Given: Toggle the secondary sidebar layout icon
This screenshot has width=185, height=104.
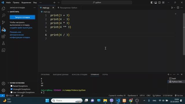Looking at the screenshot, I should pos(159,3).
